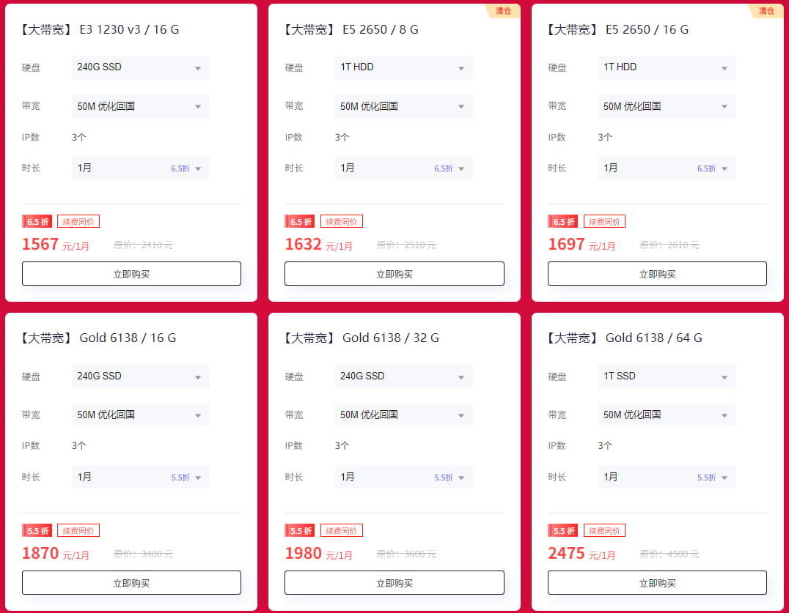Buy the E5 2650 / 8 G plan
The image size is (789, 613).
[394, 274]
